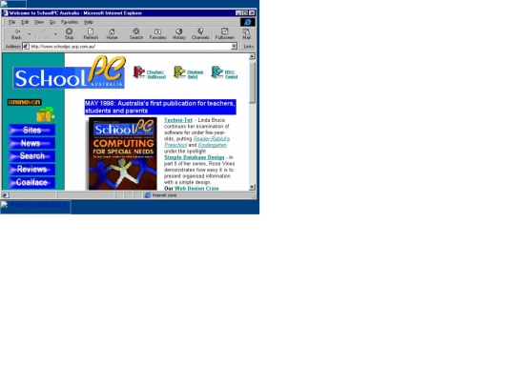
Task: Open the address bar dropdown arrow
Action: [234, 47]
